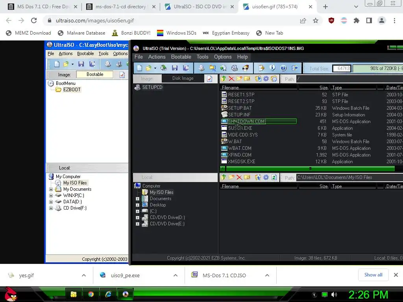Open yes.gif download options chevron
This screenshot has width=403, height=302.
[84, 275]
